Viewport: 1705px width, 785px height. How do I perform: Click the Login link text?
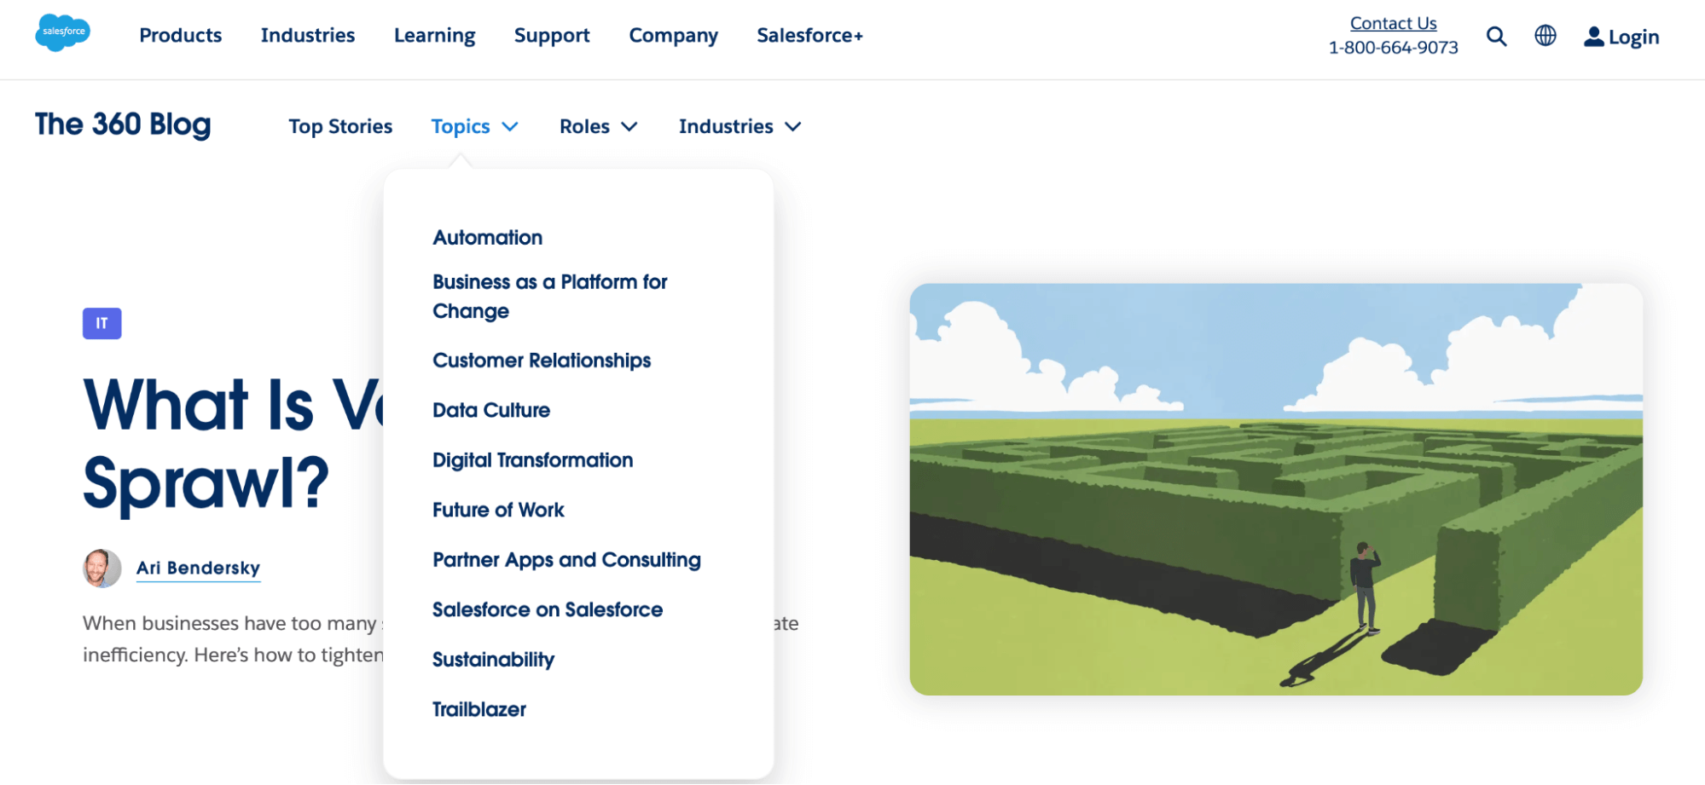click(x=1633, y=38)
